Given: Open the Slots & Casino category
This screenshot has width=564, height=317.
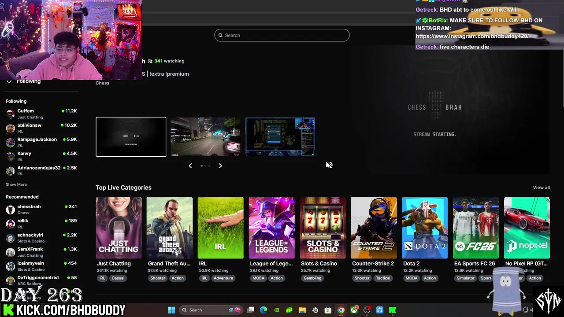Looking at the screenshot, I should point(323,228).
